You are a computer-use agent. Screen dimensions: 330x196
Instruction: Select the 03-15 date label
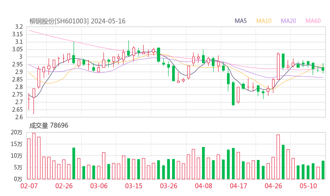(134, 186)
